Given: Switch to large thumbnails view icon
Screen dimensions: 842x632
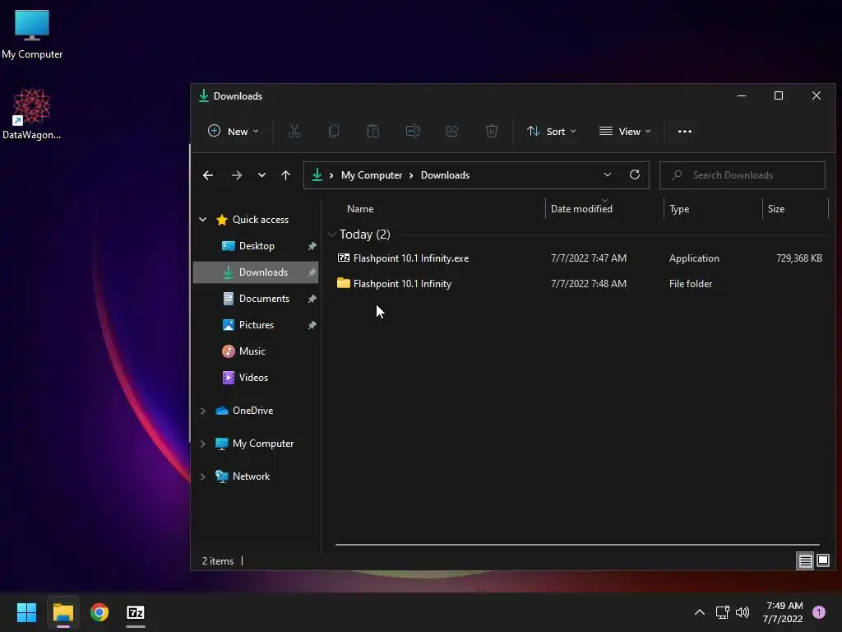Looking at the screenshot, I should (823, 560).
